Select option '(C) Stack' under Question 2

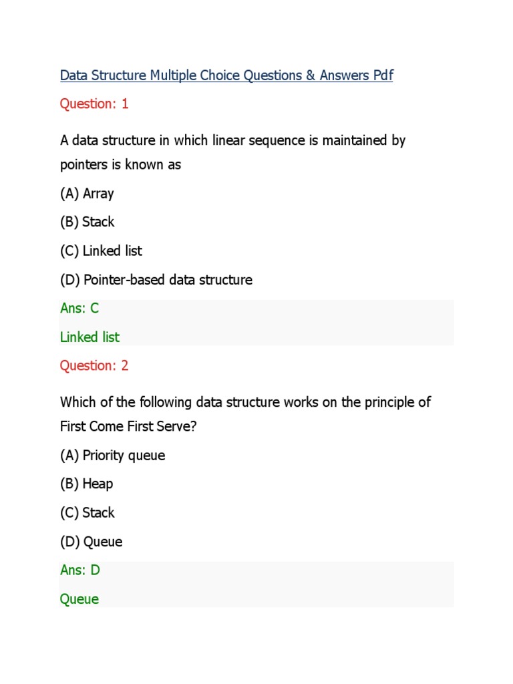coord(87,513)
